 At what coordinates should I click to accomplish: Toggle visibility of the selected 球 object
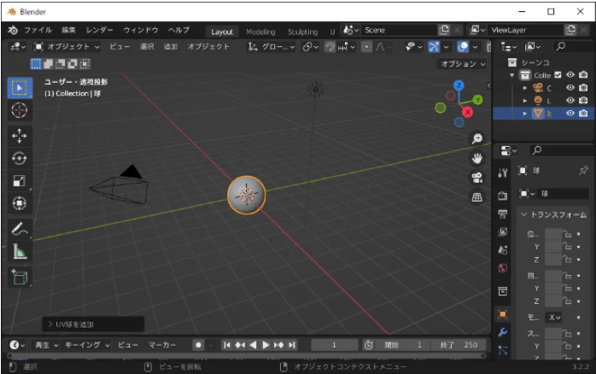pyautogui.click(x=570, y=113)
